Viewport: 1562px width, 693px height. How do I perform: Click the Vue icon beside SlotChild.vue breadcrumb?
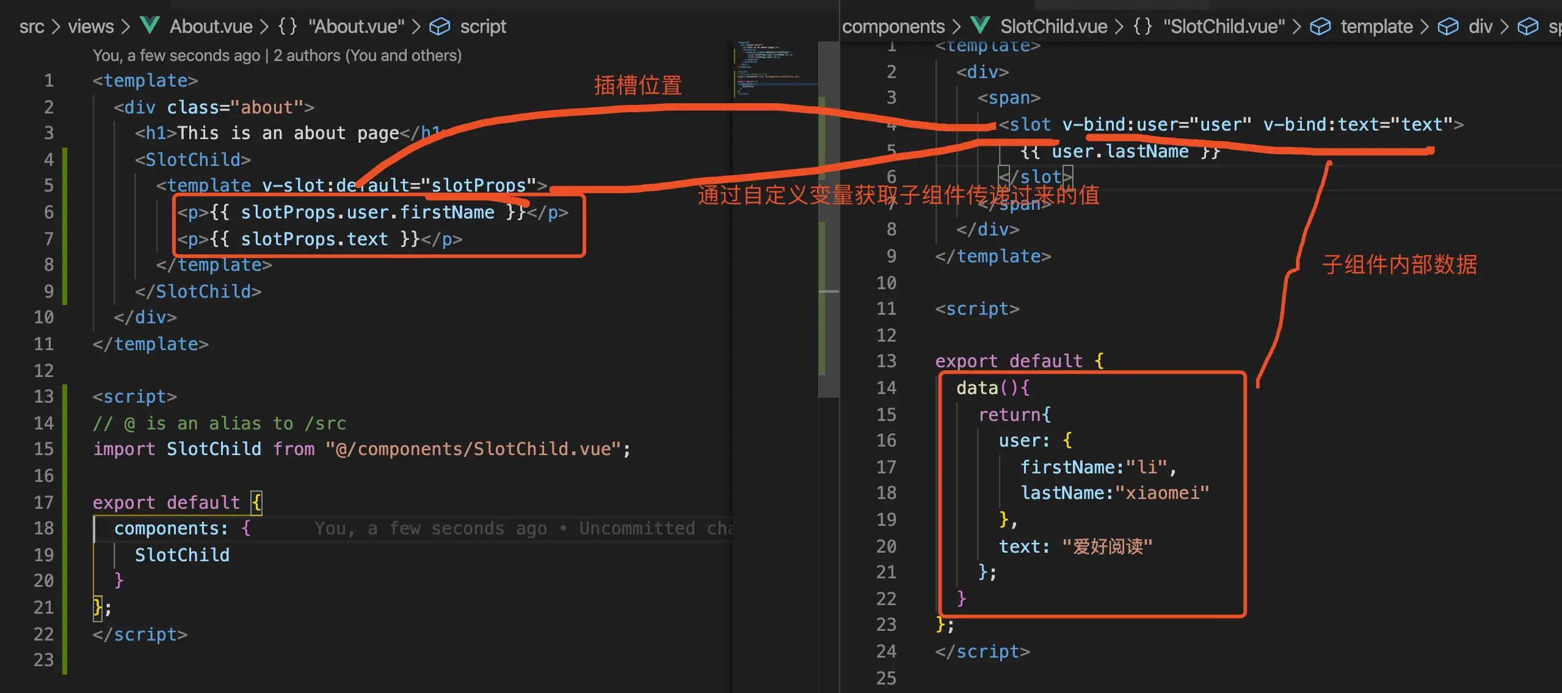(x=980, y=26)
